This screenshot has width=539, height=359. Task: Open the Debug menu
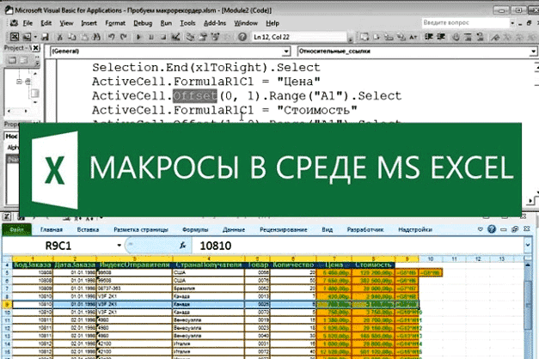pyautogui.click(x=144, y=22)
